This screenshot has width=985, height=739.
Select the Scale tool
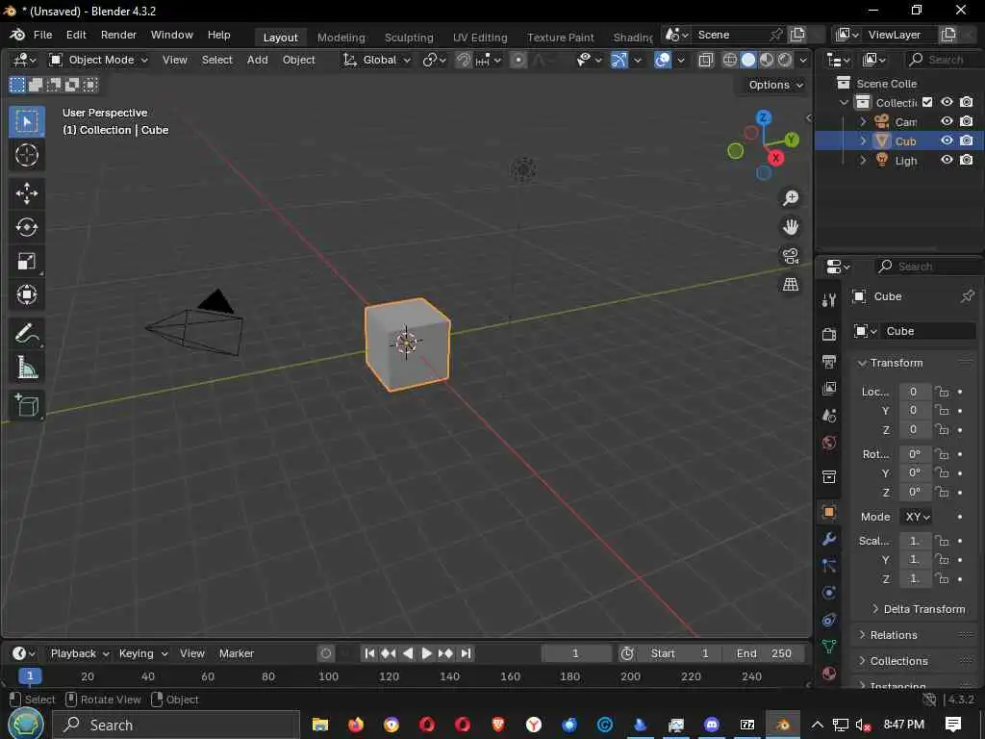point(26,261)
